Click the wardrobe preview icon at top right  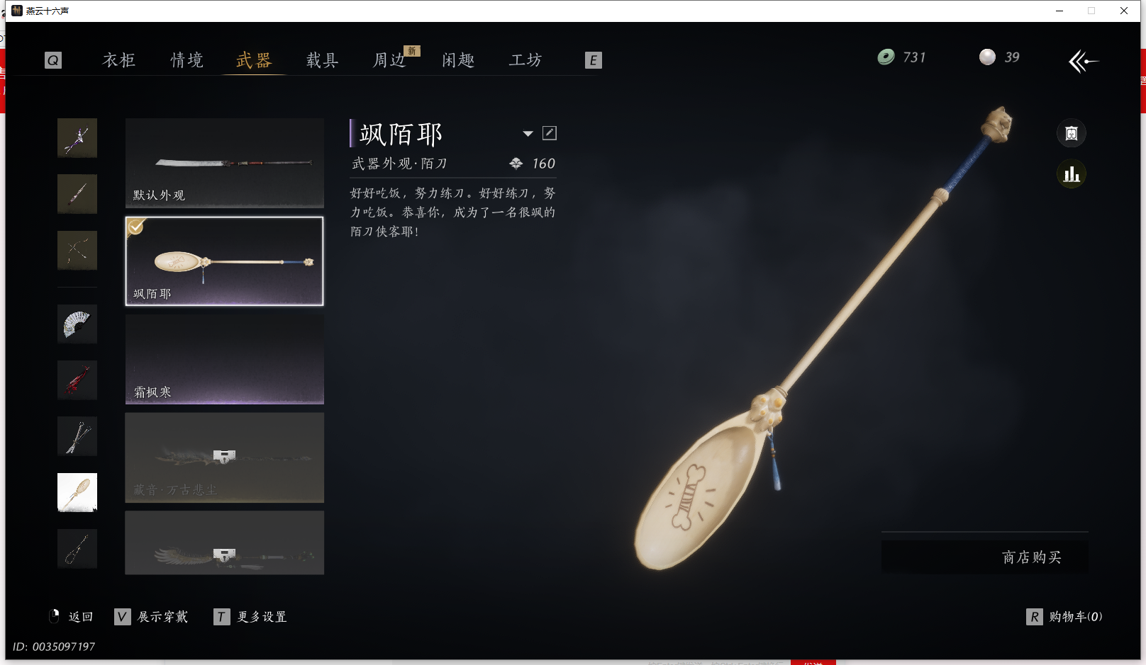pyautogui.click(x=1072, y=133)
